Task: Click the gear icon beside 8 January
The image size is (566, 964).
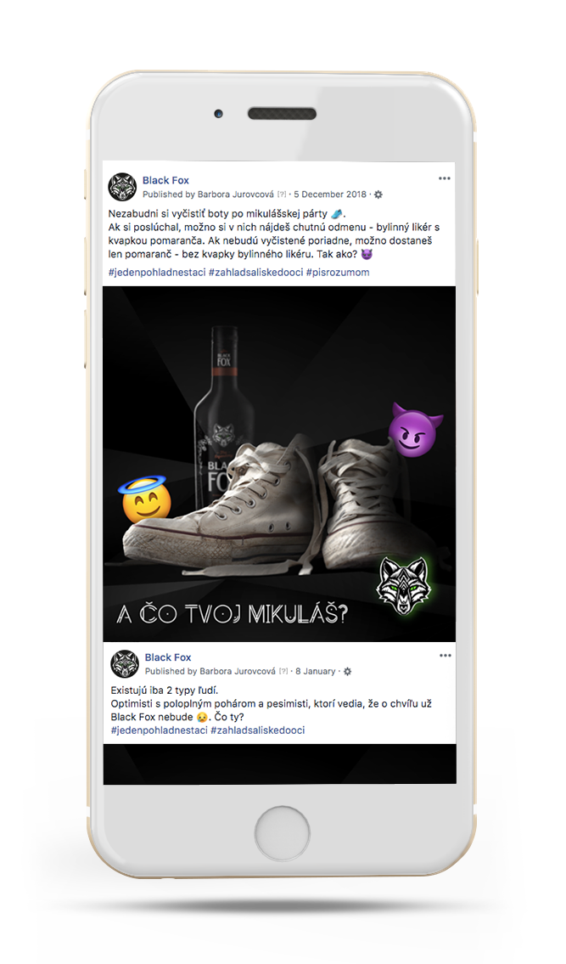Action: pos(347,672)
